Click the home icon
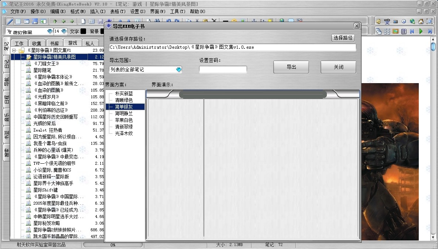The image size is (438, 249). (x=421, y=21)
